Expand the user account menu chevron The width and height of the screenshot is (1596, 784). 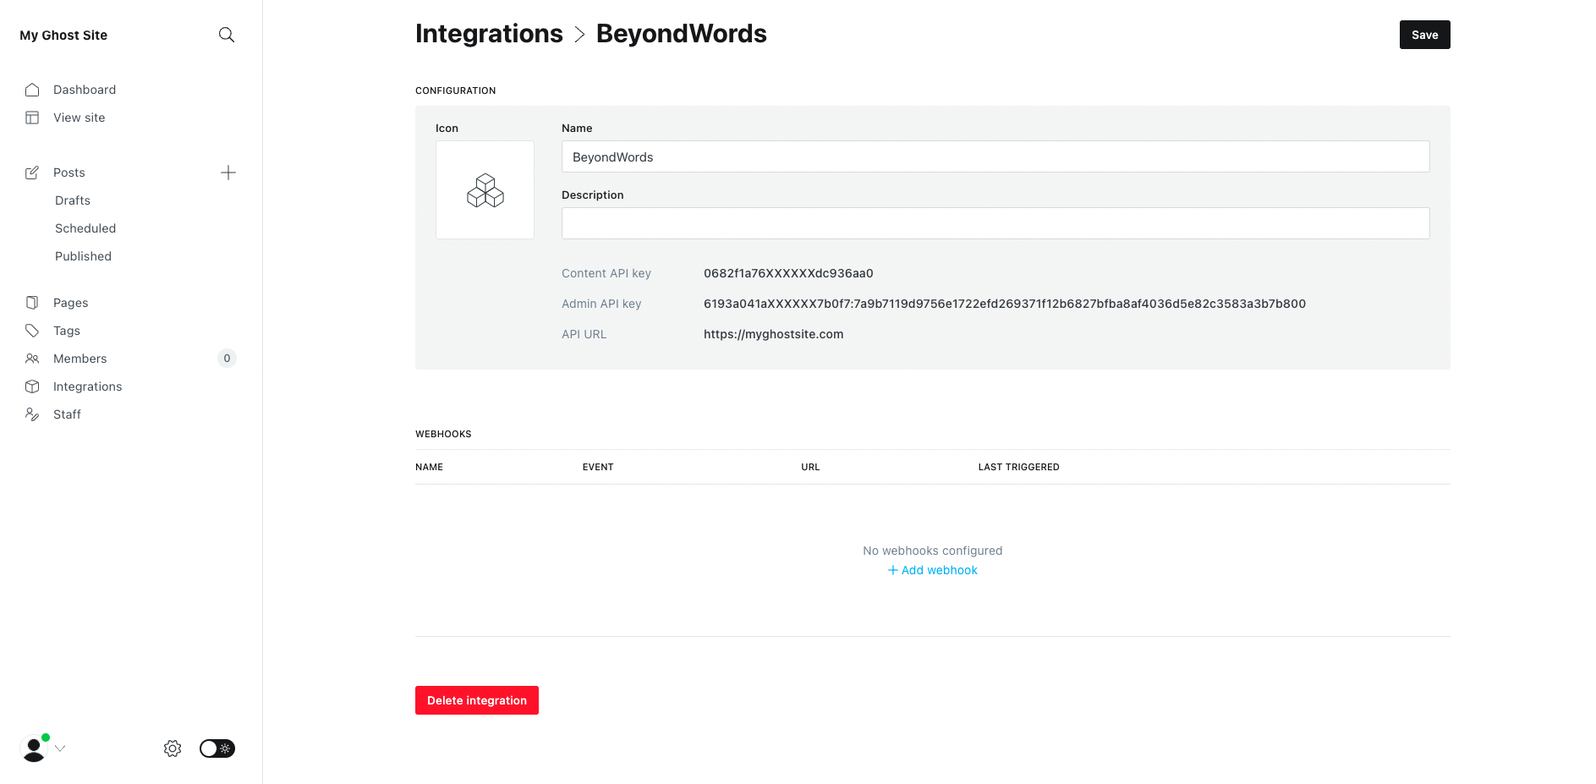(60, 748)
